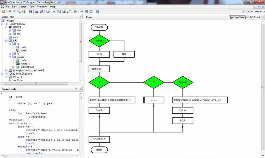The width and height of the screenshot is (265, 158).
Task: Open the tools settings wrench icon
Action: click(75, 11)
